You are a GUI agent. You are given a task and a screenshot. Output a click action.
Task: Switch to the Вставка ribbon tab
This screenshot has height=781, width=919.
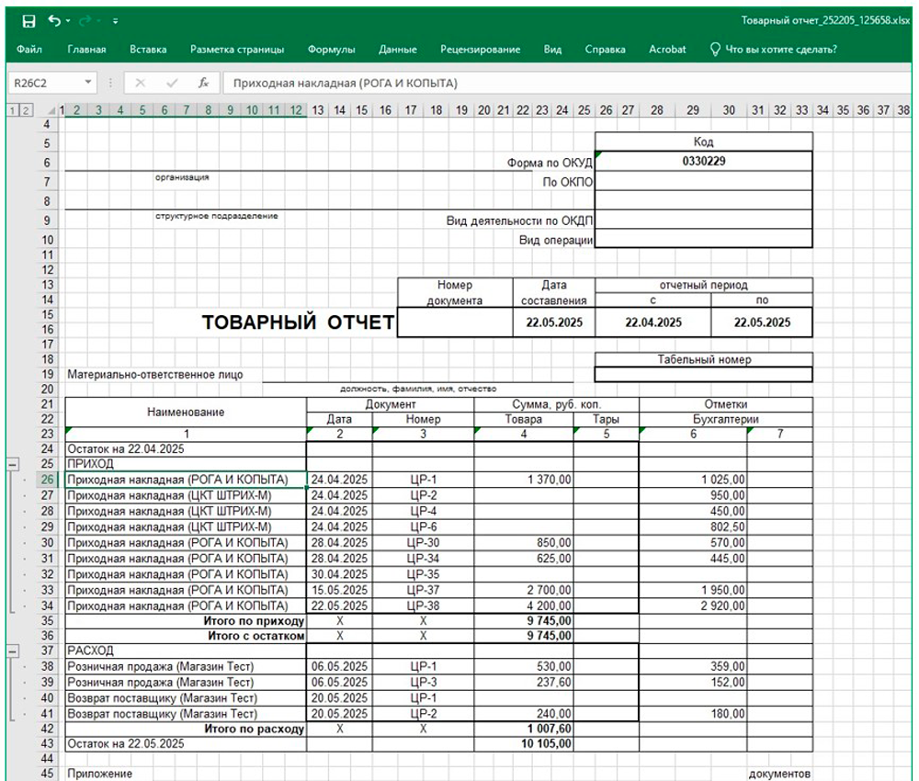point(148,50)
